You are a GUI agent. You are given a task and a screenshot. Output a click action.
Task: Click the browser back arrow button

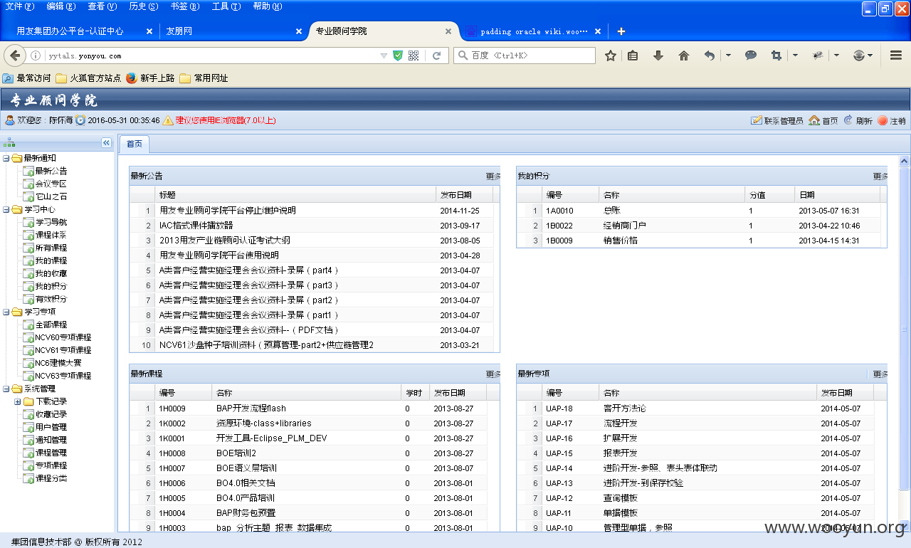pyautogui.click(x=14, y=55)
